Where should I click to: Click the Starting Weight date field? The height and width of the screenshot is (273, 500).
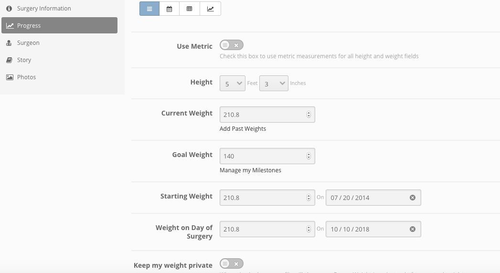pyautogui.click(x=373, y=198)
